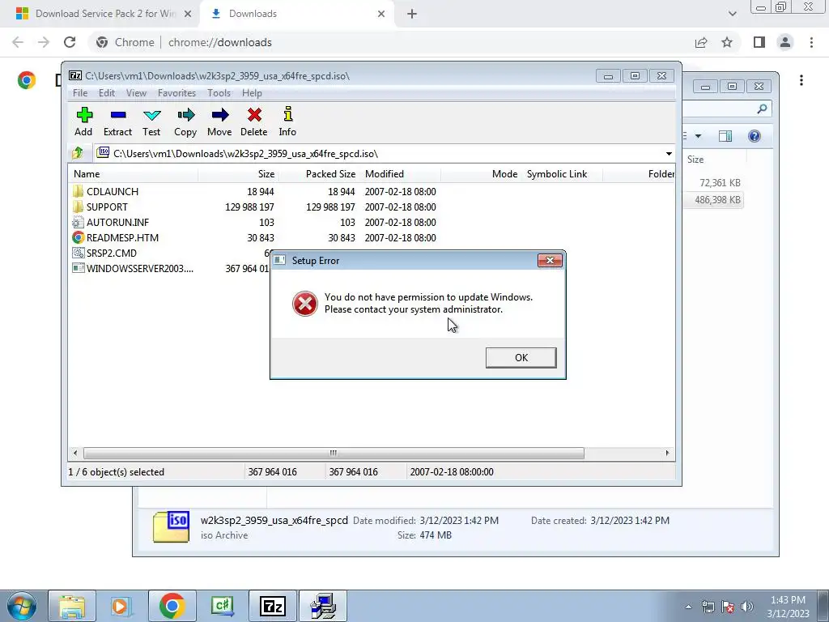Expand the tab search chevron

(x=732, y=14)
